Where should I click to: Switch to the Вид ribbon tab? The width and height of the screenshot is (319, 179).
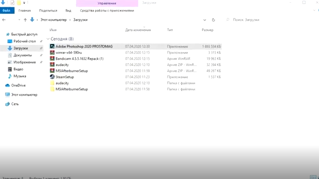click(68, 11)
